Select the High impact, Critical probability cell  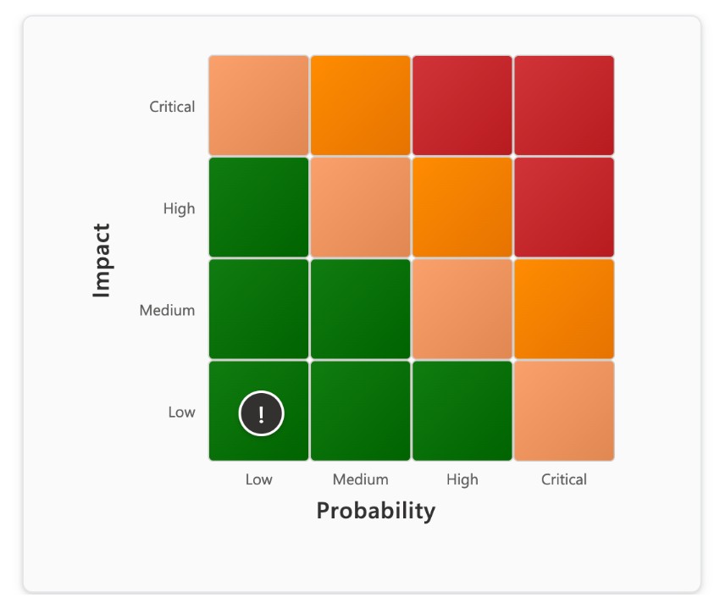[x=564, y=208]
